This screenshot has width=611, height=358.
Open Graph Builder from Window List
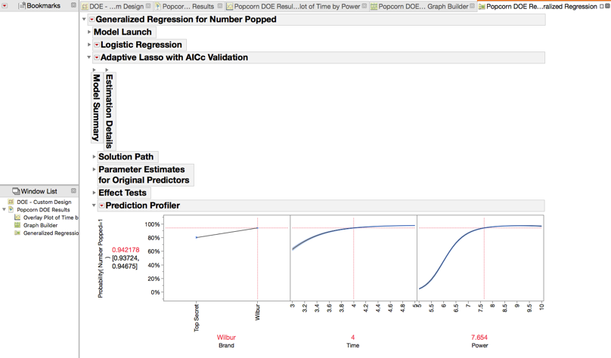(40, 225)
